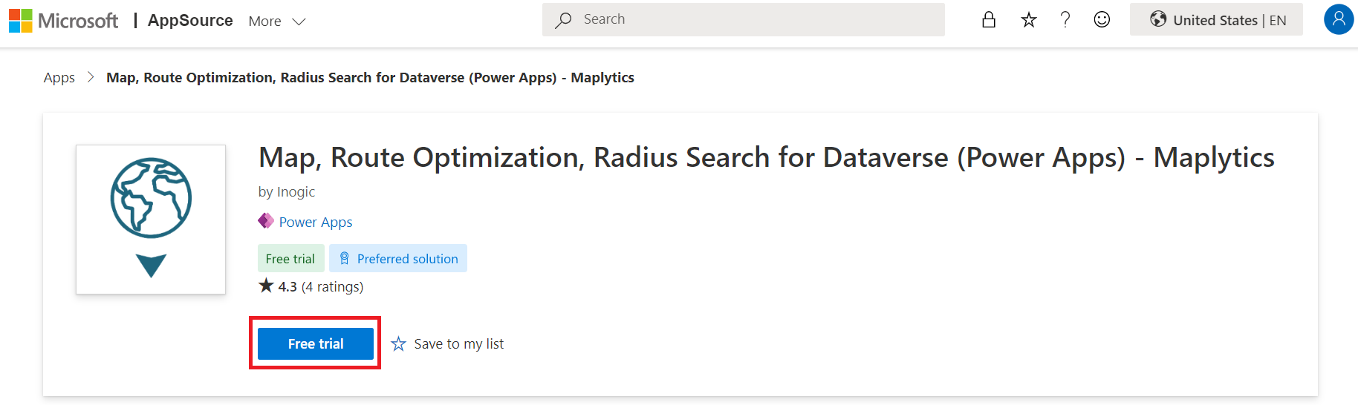Image resolution: width=1358 pixels, height=405 pixels.
Task: Toggle Save to my list star
Action: point(399,344)
